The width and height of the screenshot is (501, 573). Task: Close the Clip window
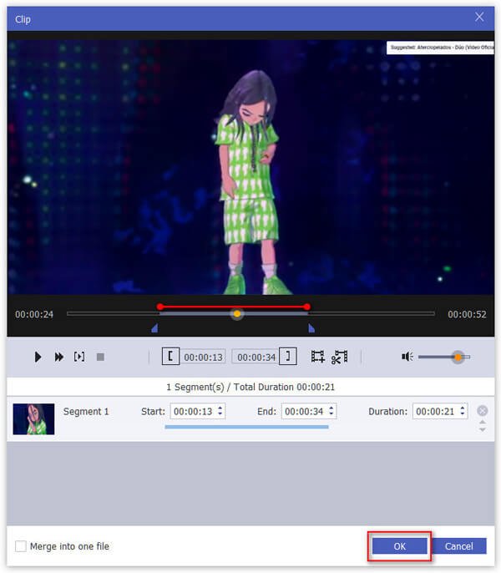pyautogui.click(x=479, y=18)
